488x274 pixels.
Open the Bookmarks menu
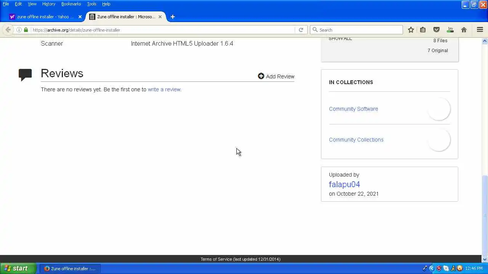click(x=71, y=4)
